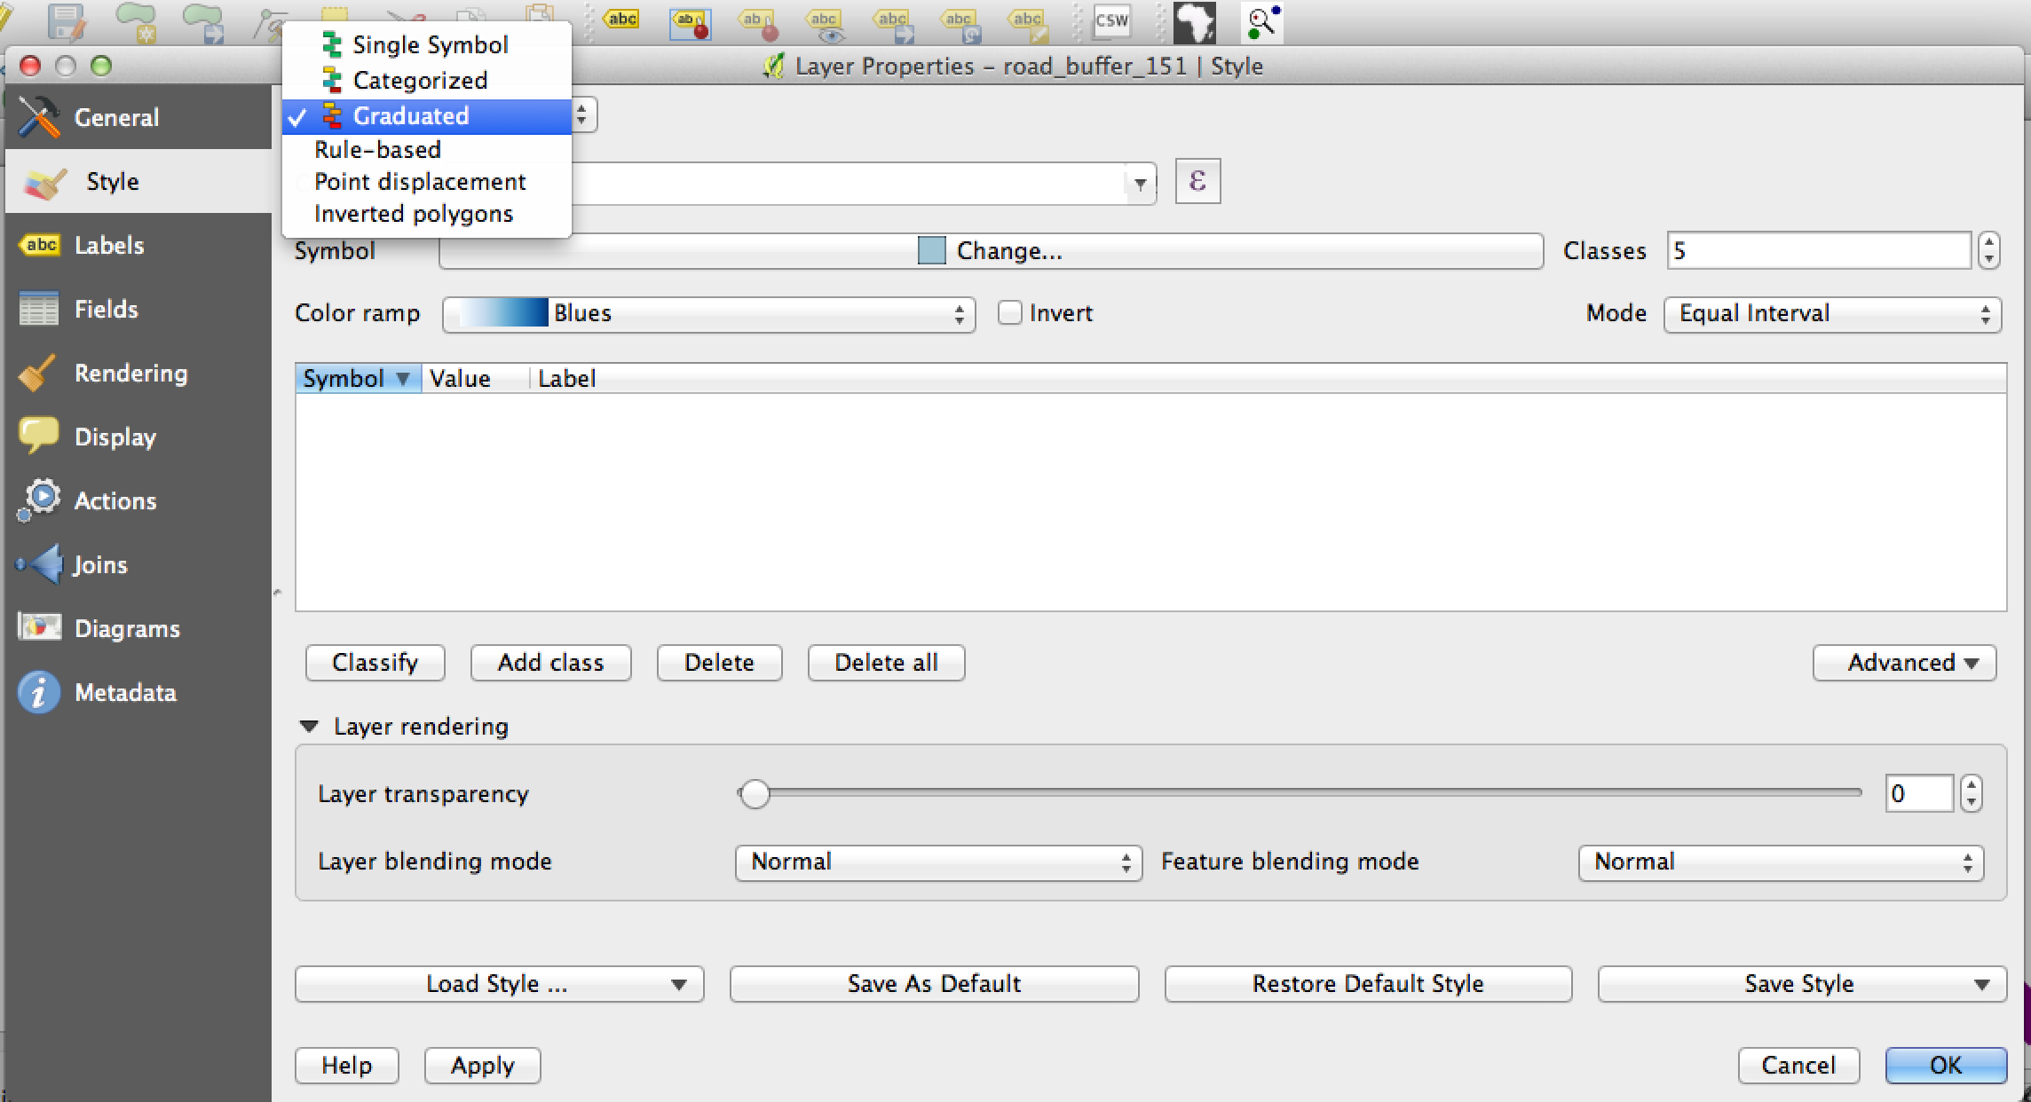The image size is (2031, 1102).
Task: Open the Actions gear section
Action: (x=115, y=500)
